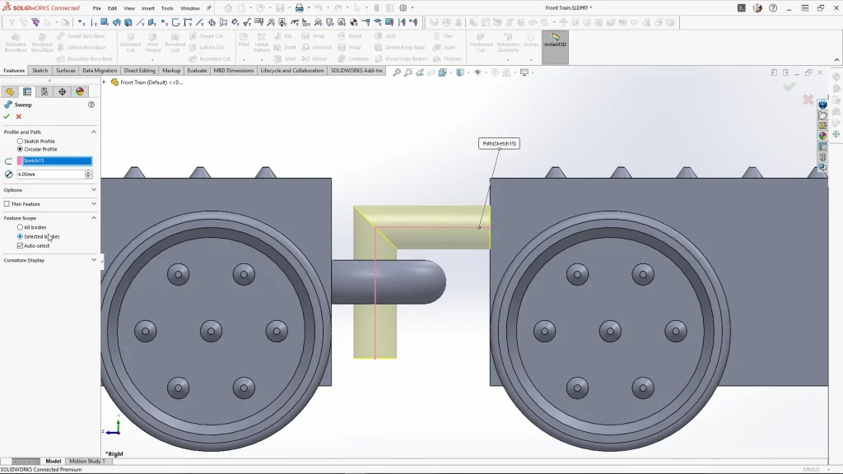The height and width of the screenshot is (474, 843).
Task: Open the Motion Study 1 tab
Action: point(86,462)
